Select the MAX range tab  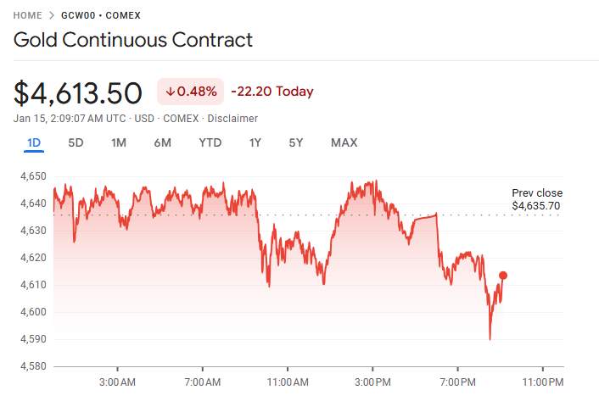coord(344,142)
